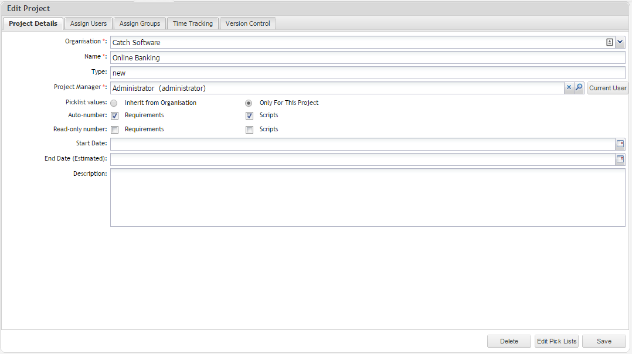Select Inherit from Organisation radio button

[x=114, y=103]
